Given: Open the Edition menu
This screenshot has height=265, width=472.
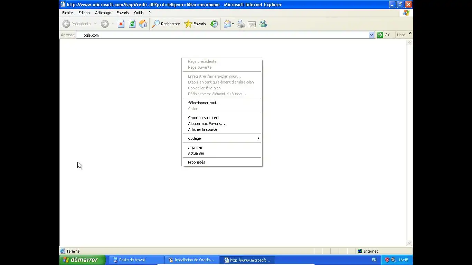Looking at the screenshot, I should pos(84,13).
